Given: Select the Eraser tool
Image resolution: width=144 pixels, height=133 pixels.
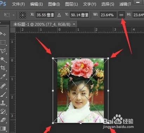Looking at the screenshot, I should pos(3,120).
